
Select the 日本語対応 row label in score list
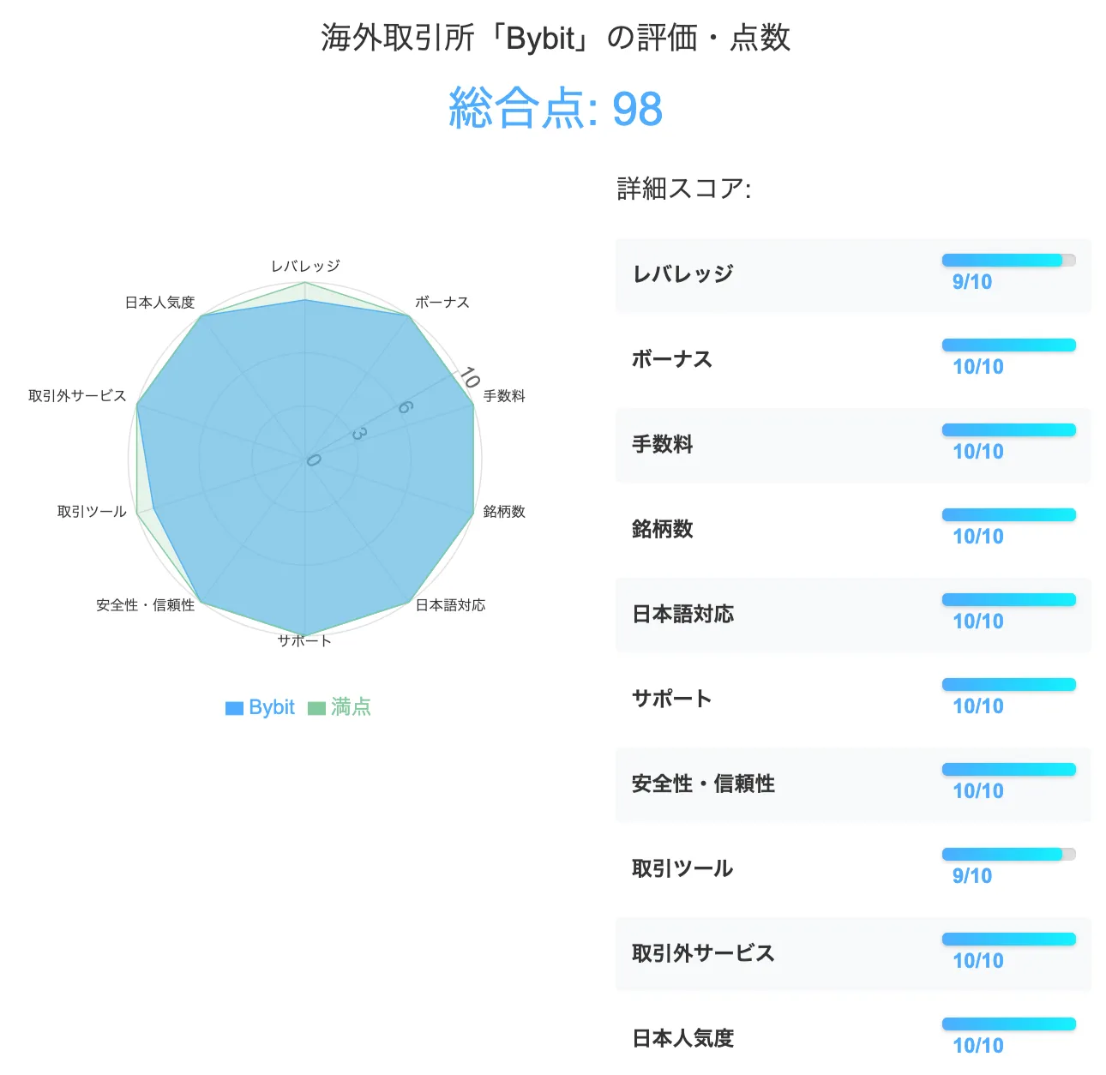683,614
